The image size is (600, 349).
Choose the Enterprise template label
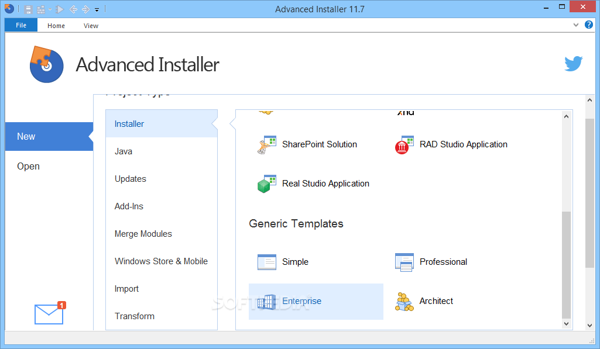[x=301, y=301]
